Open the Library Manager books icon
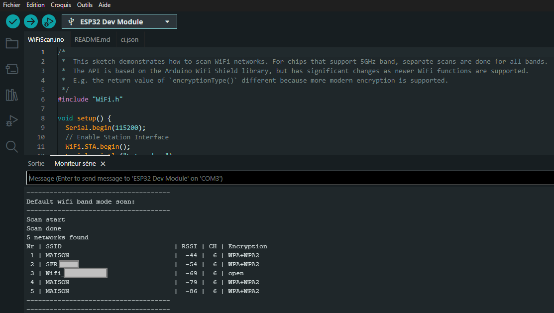 coord(12,95)
